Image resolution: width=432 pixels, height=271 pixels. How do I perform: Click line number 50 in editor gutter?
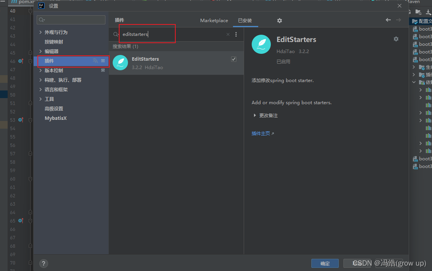[13, 95]
